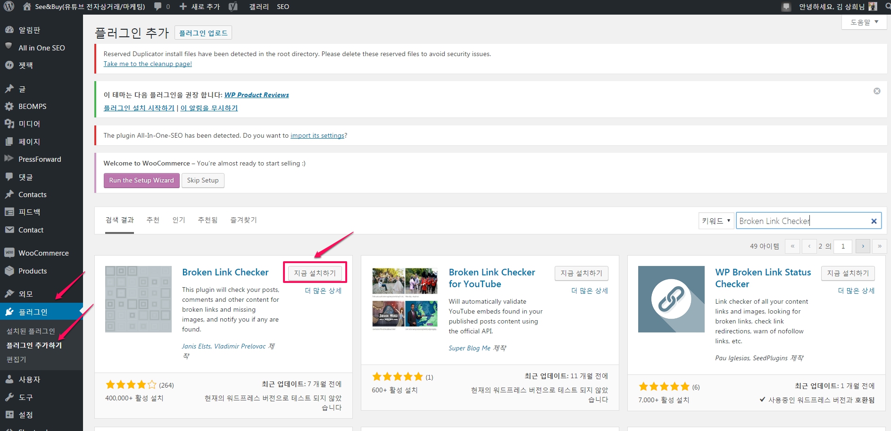Open the Jetpack sidebar menu
The image size is (891, 431).
click(25, 66)
